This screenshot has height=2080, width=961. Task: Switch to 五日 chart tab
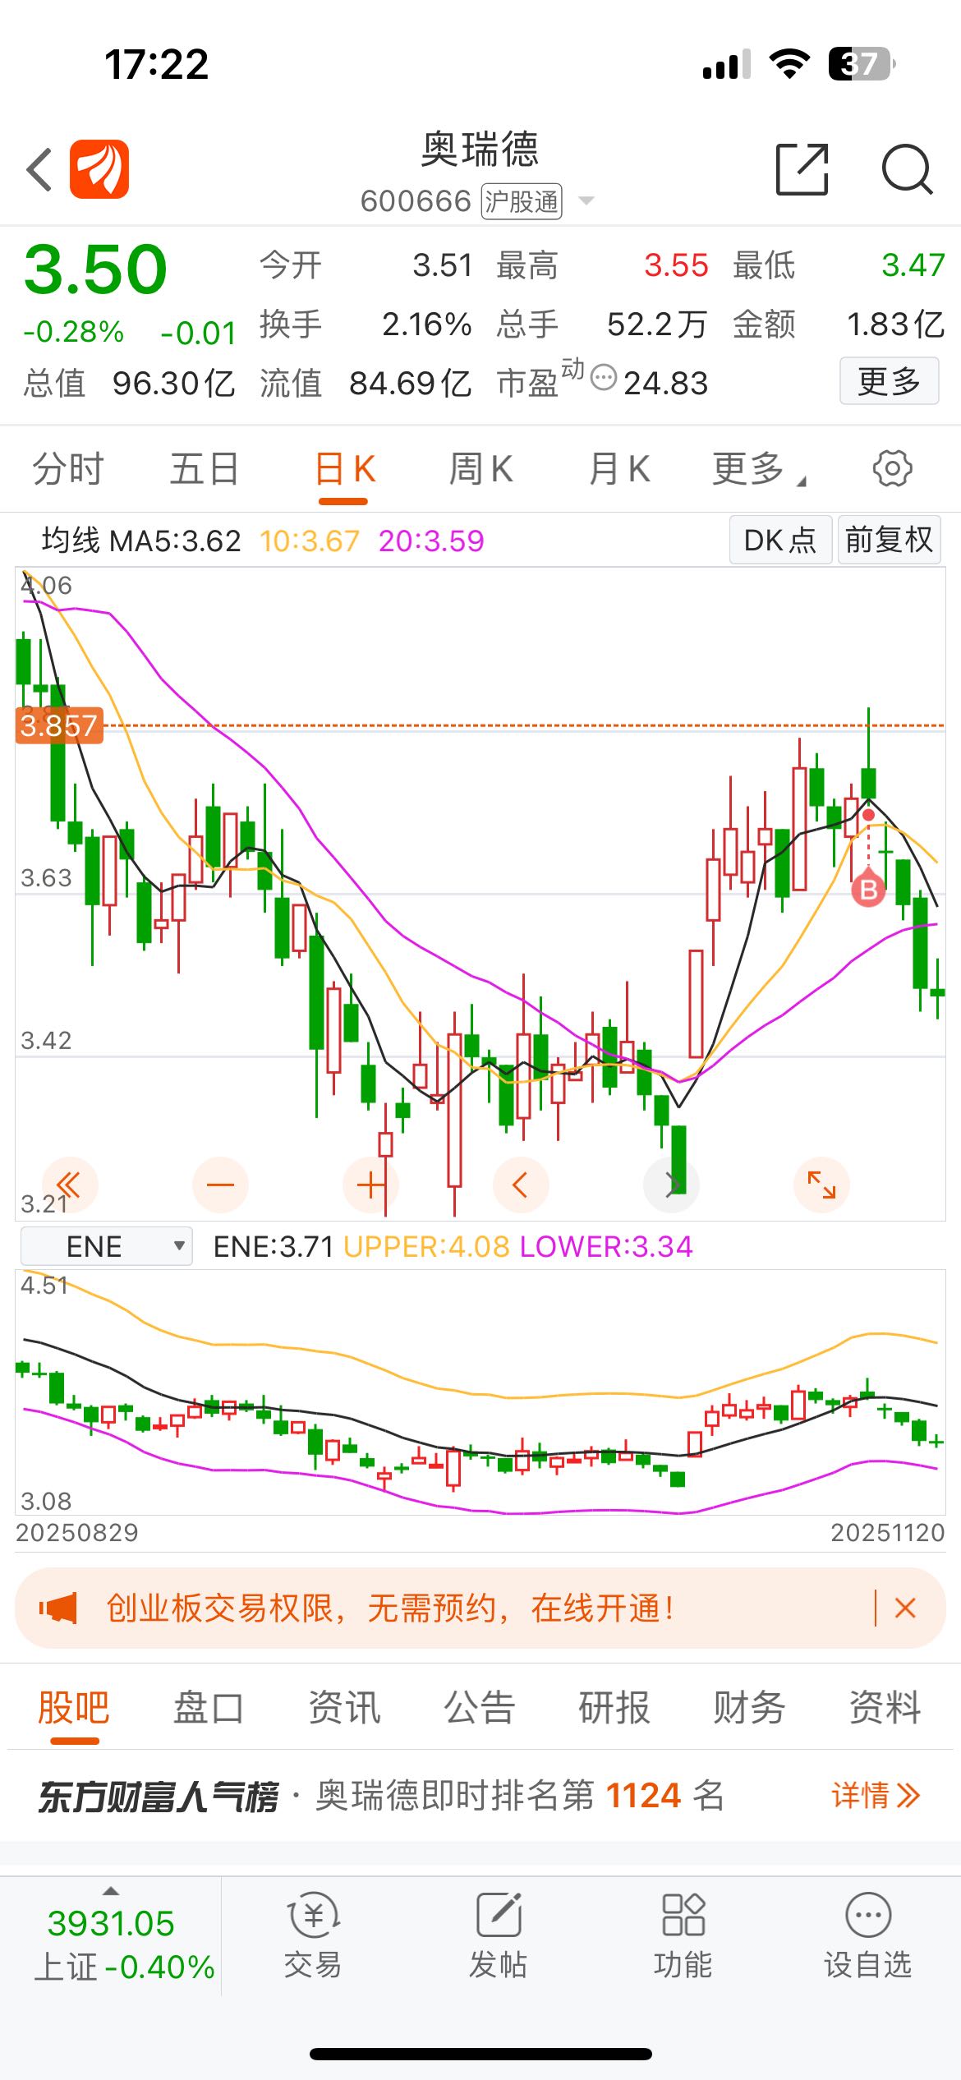[x=205, y=469]
